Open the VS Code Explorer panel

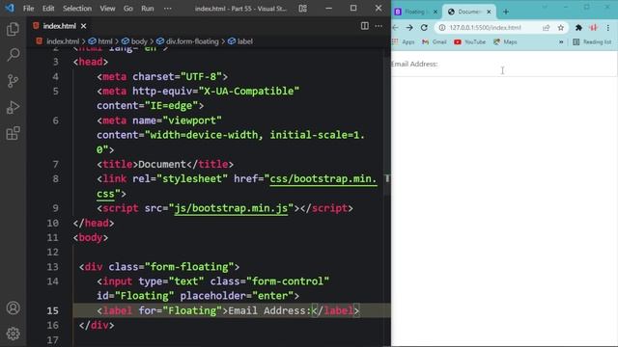click(13, 29)
